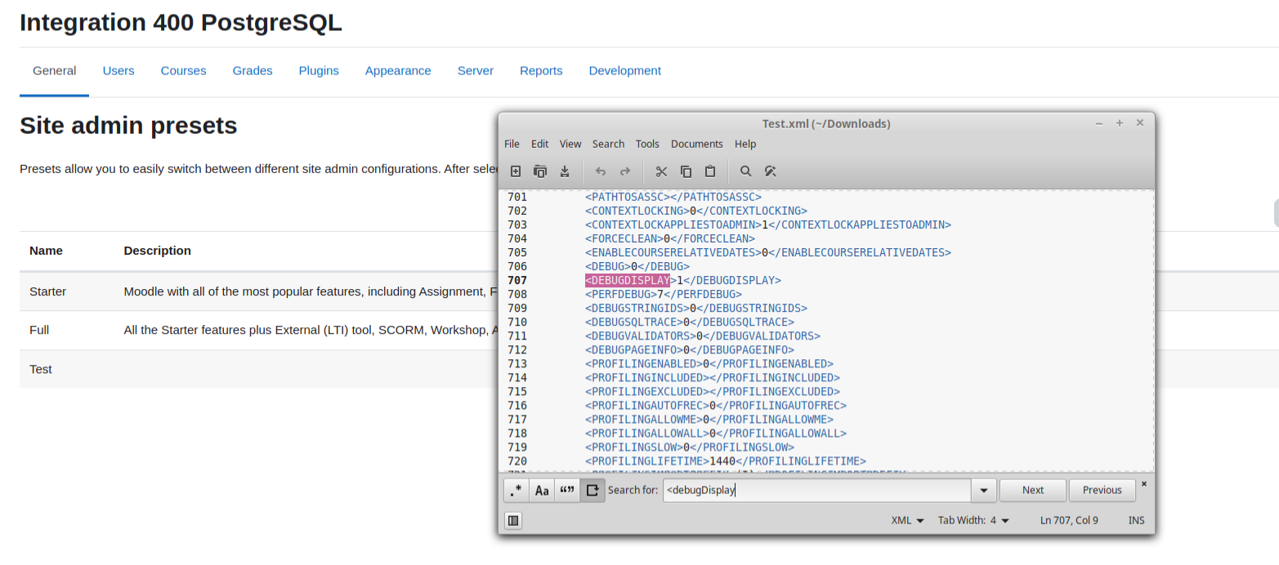1279x565 pixels.
Task: Click the Search for input field
Action: click(x=816, y=490)
